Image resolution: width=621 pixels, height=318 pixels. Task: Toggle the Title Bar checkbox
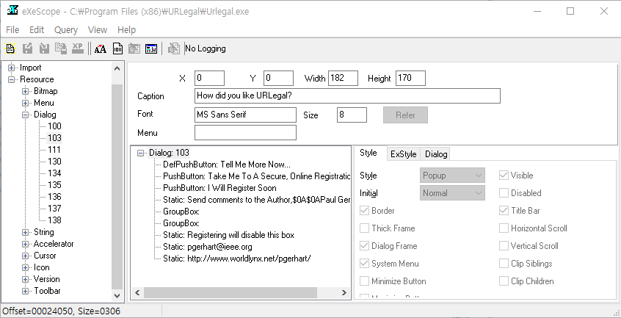click(x=504, y=211)
